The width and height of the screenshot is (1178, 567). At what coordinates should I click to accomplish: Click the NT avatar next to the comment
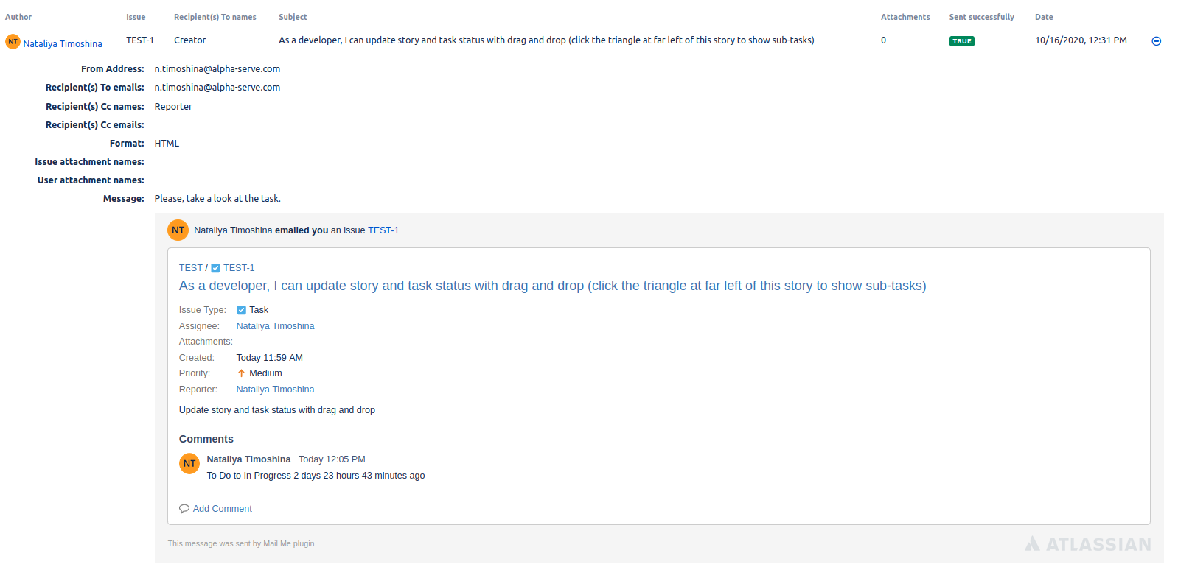[189, 463]
